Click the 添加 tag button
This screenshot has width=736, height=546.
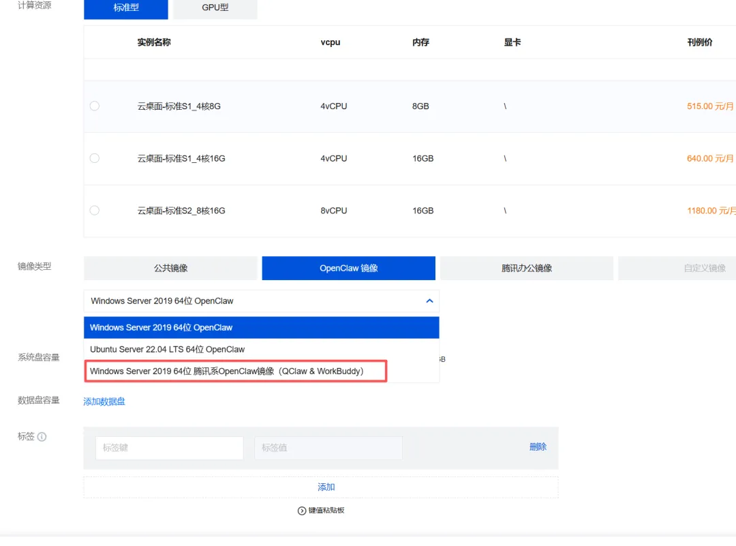point(321,487)
